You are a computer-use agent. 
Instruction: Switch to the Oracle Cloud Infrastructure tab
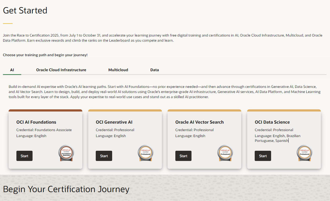pos(61,70)
